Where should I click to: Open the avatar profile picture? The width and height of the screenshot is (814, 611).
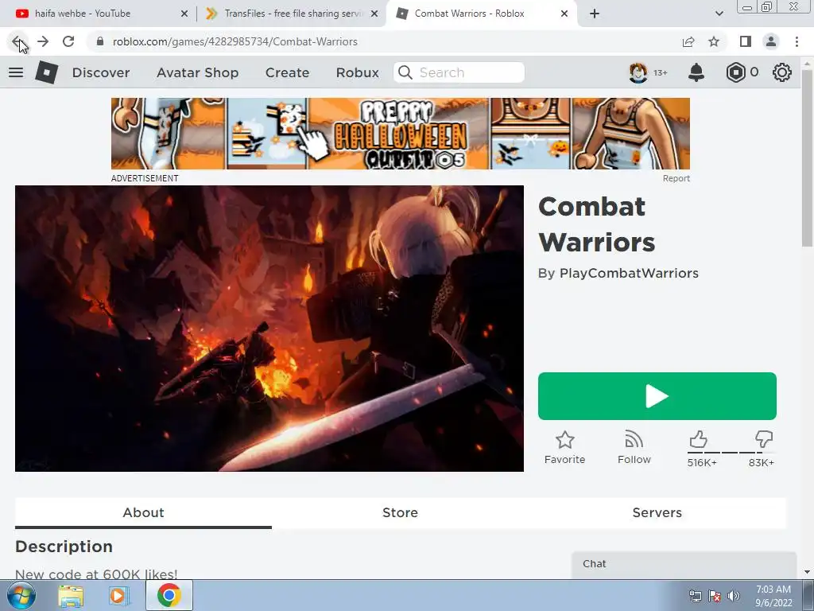(x=638, y=72)
